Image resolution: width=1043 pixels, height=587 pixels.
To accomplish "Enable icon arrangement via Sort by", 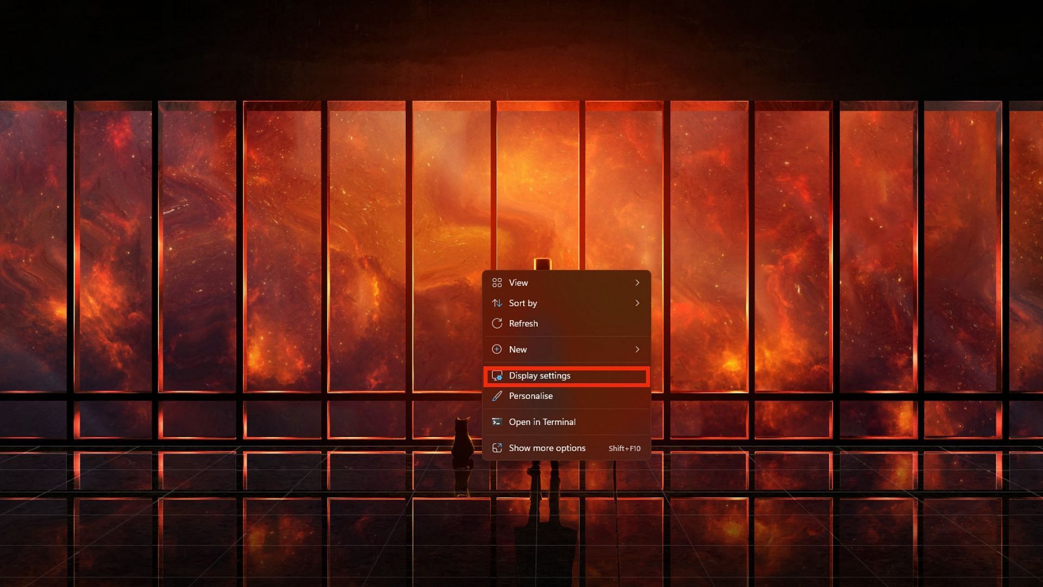I will click(x=523, y=302).
